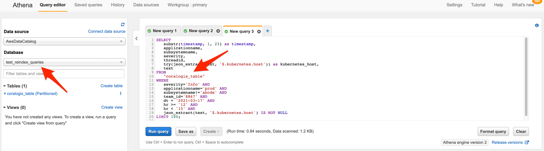Click the Run time and data scanned text
Image resolution: width=544 pixels, height=151 pixels.
[x=270, y=131]
